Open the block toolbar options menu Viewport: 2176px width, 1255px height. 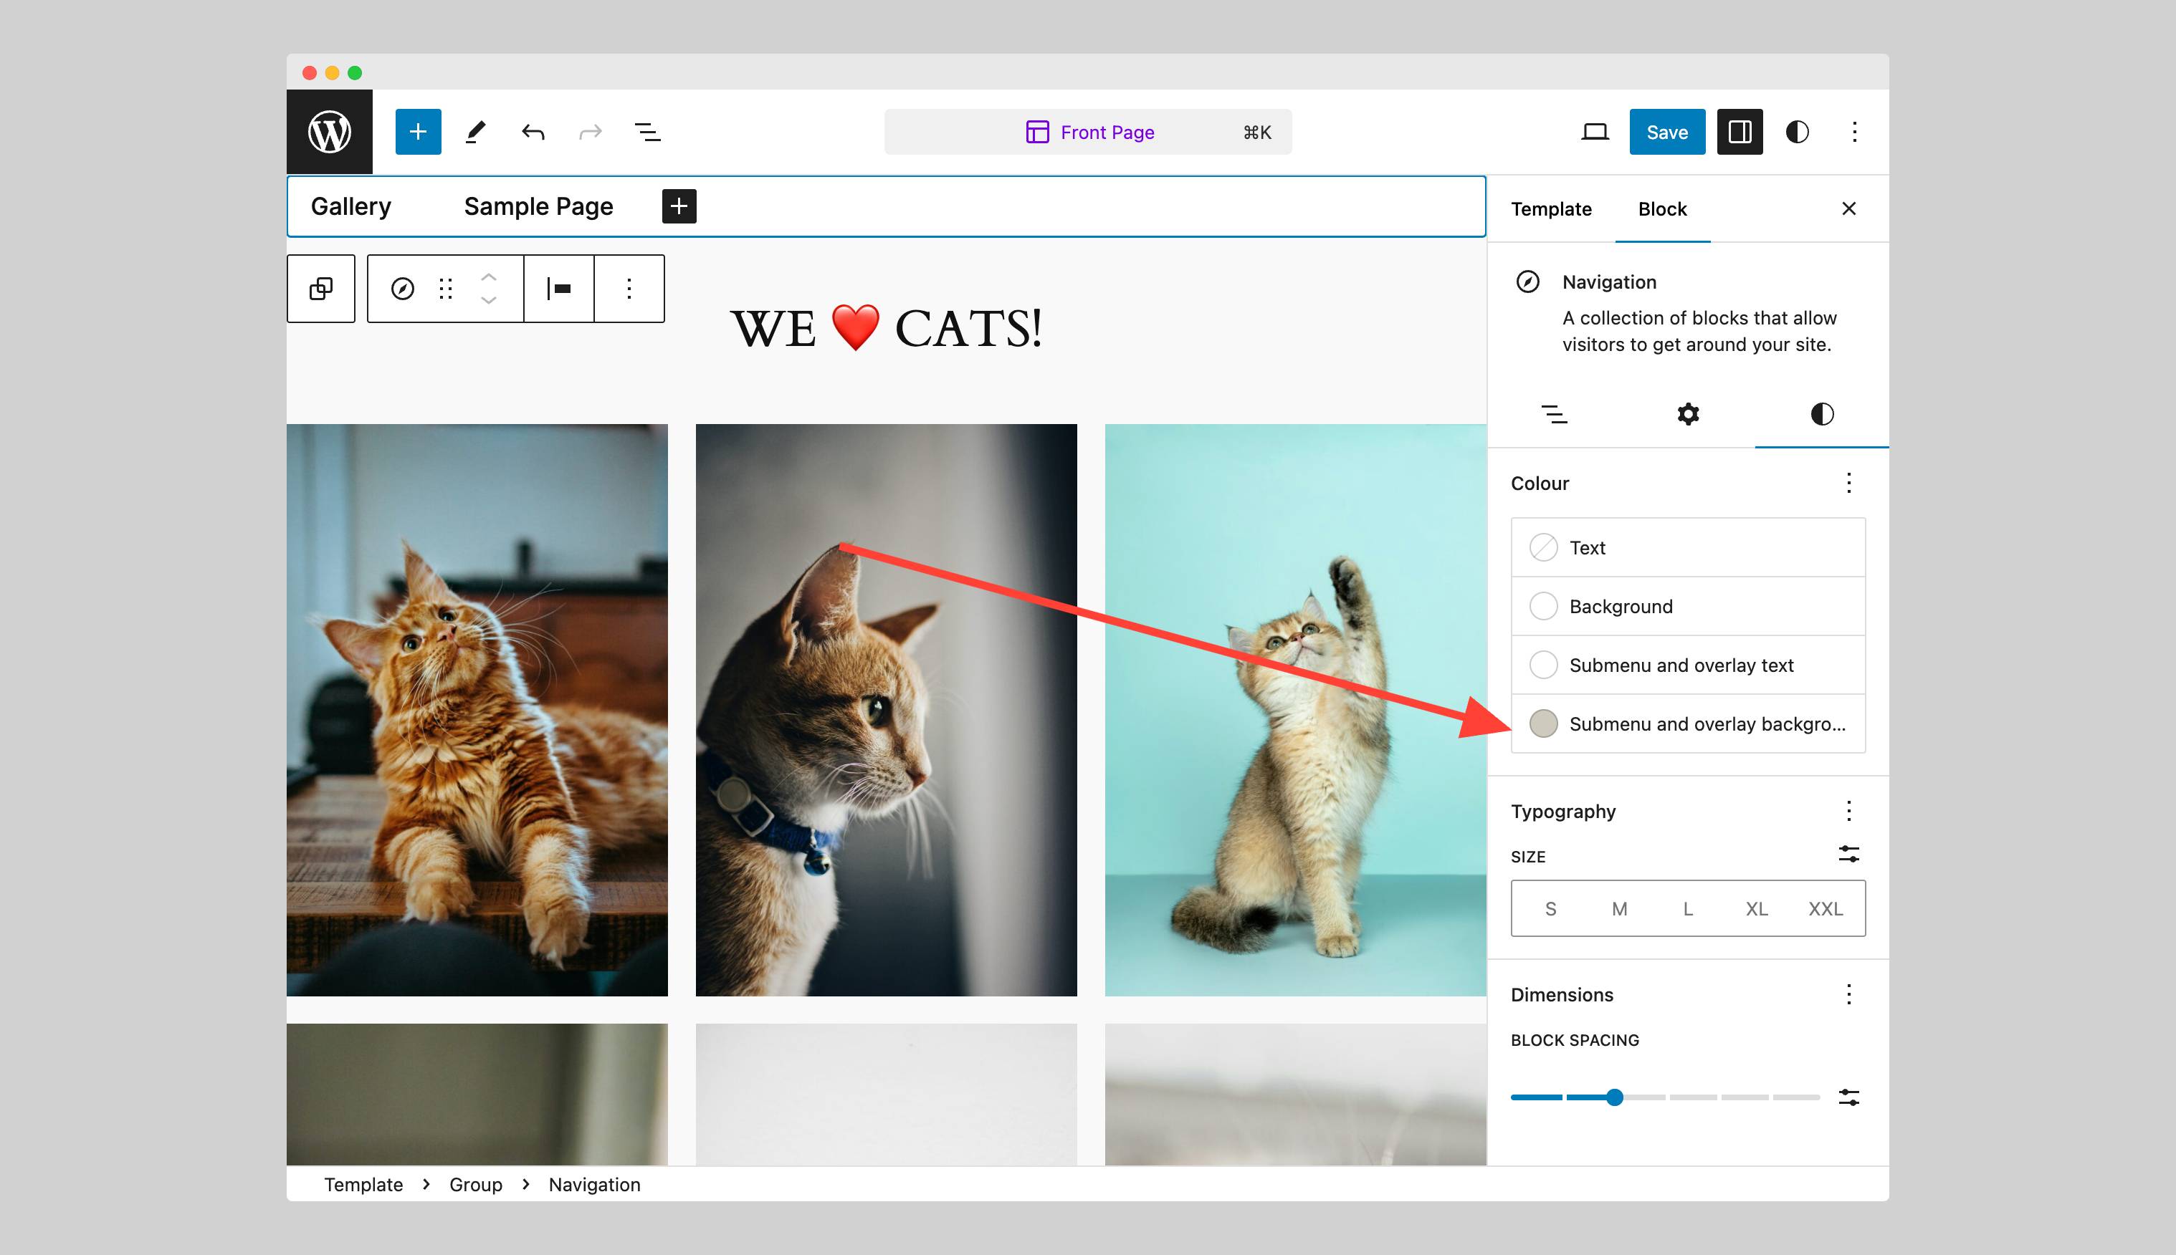pos(629,289)
